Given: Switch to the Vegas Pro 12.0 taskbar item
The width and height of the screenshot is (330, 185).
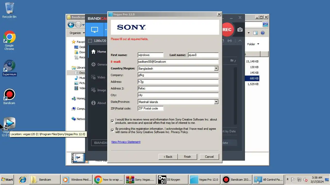Looking at the screenshot, I should point(204,180).
